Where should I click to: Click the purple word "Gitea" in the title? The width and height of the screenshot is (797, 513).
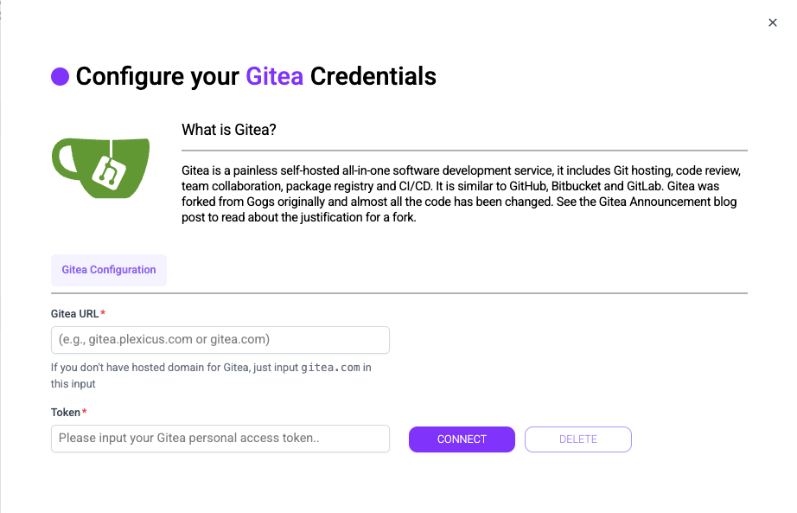[x=274, y=76]
